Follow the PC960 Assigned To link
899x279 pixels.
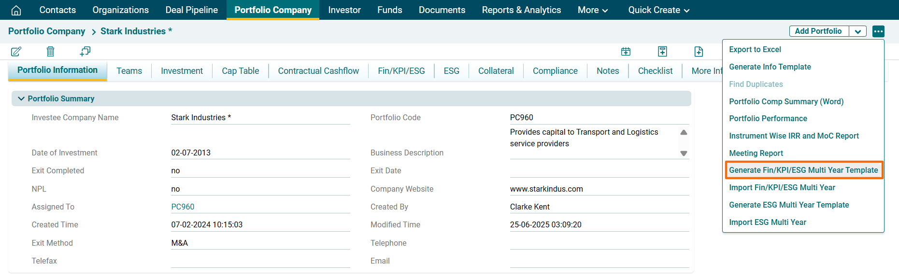click(183, 207)
